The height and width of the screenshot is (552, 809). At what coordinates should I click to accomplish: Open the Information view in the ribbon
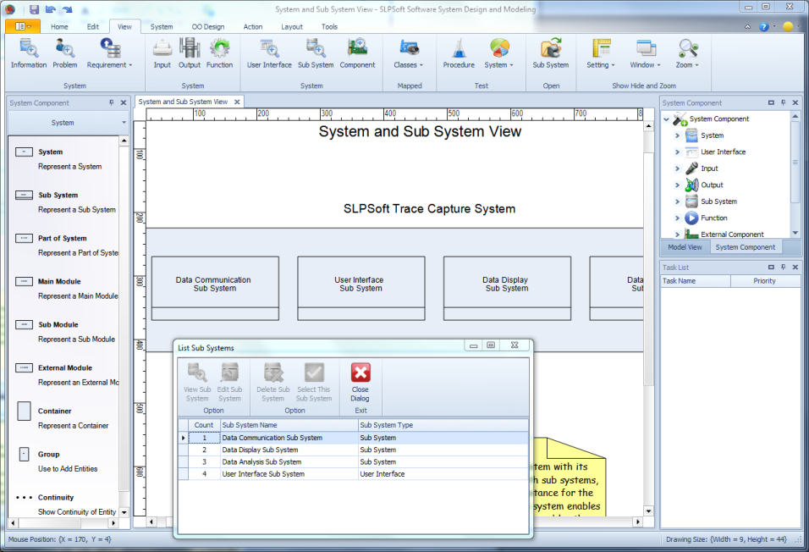[x=29, y=53]
